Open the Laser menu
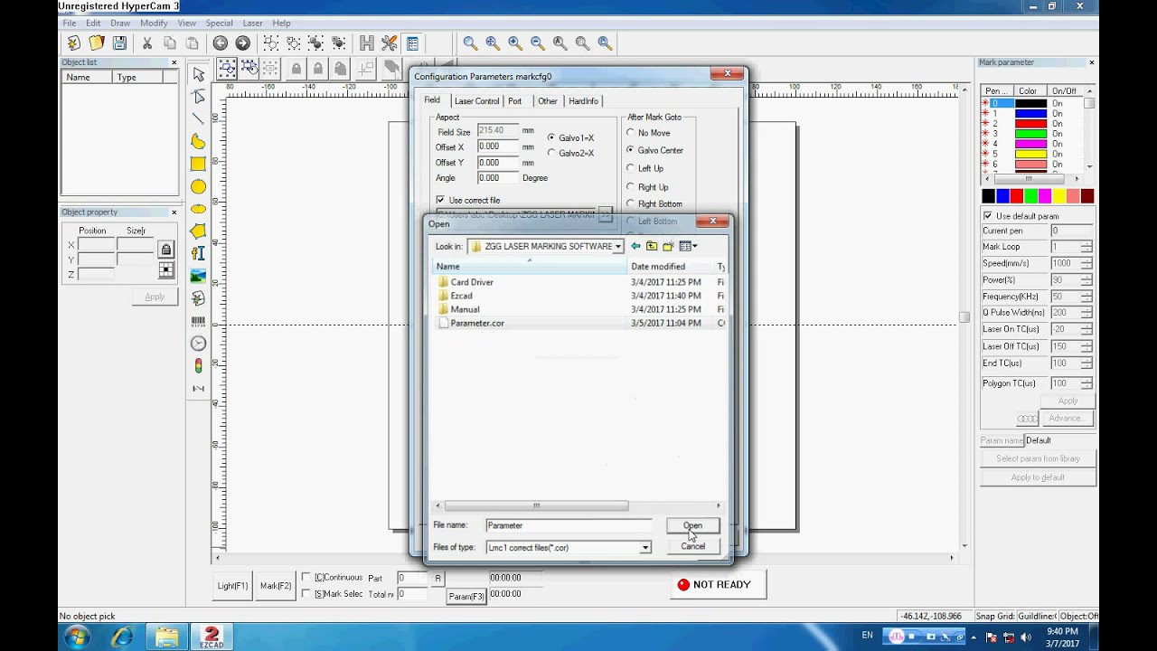This screenshot has height=651, width=1157. (x=252, y=23)
